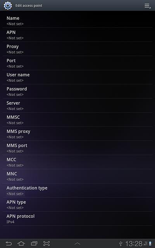
Task: Tap the screenshot capture icon
Action: point(46,243)
